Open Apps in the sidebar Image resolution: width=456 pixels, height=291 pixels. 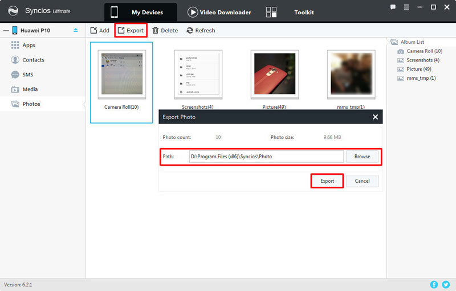(43, 46)
